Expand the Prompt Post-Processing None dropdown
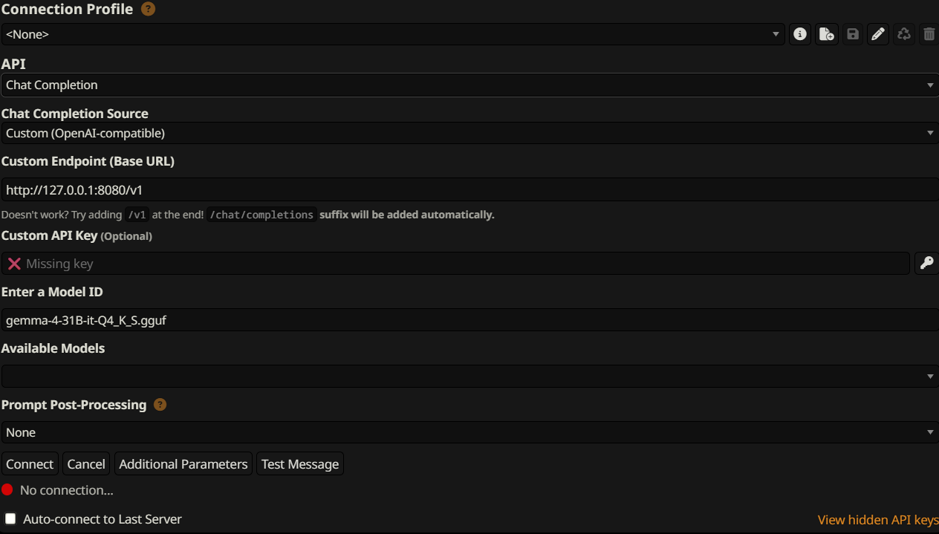This screenshot has height=534, width=939. coord(469,432)
